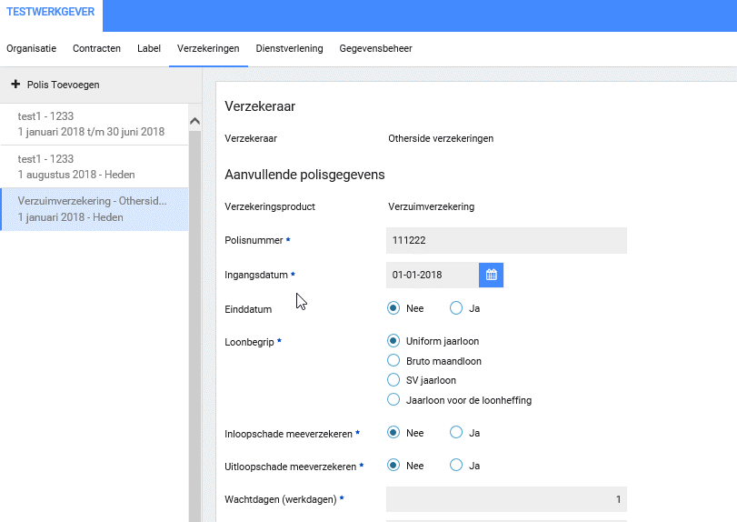Open the Organisatie tab
737x522 pixels.
(31, 48)
